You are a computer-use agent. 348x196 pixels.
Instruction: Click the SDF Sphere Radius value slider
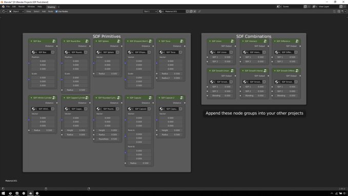click(108, 73)
